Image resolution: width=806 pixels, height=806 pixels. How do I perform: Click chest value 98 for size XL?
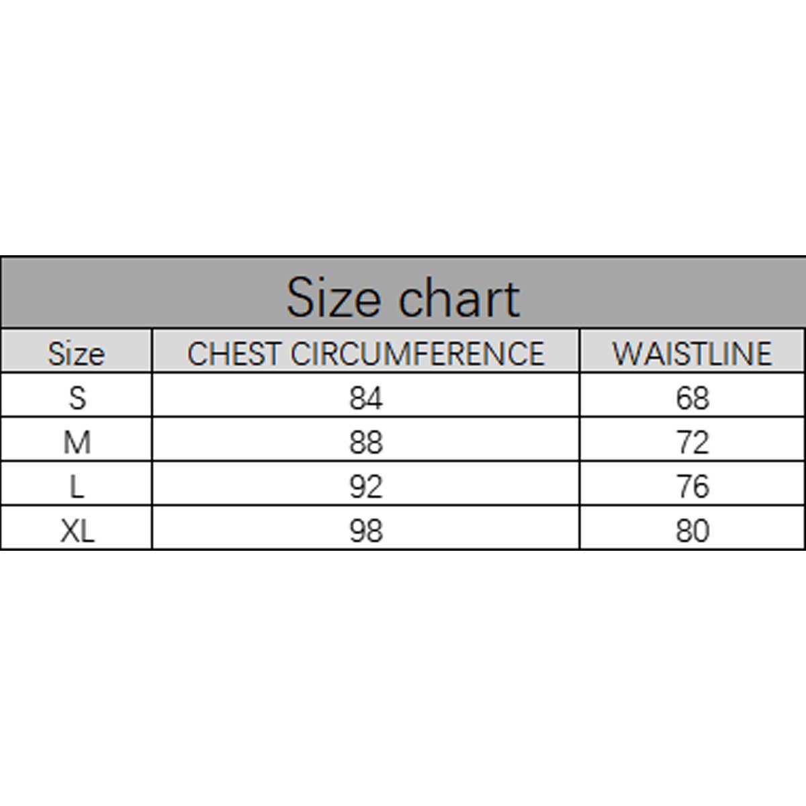tap(366, 531)
